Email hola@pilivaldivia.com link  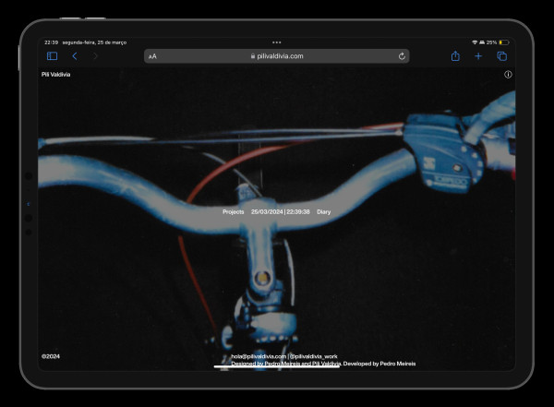[x=259, y=356]
